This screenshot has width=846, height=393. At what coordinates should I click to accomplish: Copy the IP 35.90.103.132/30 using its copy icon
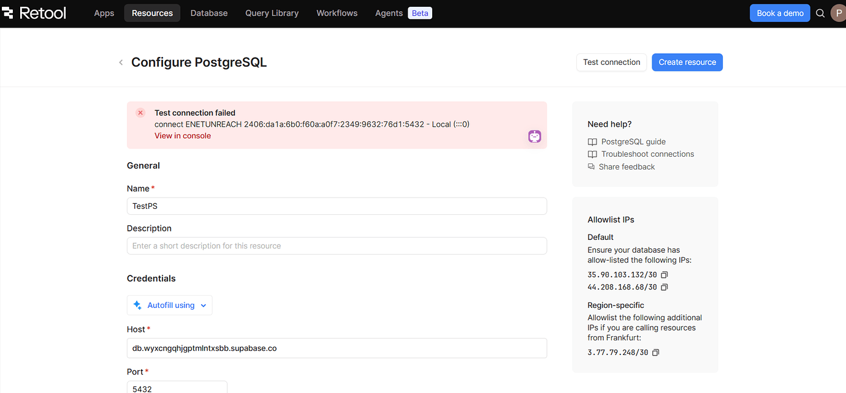[664, 274]
